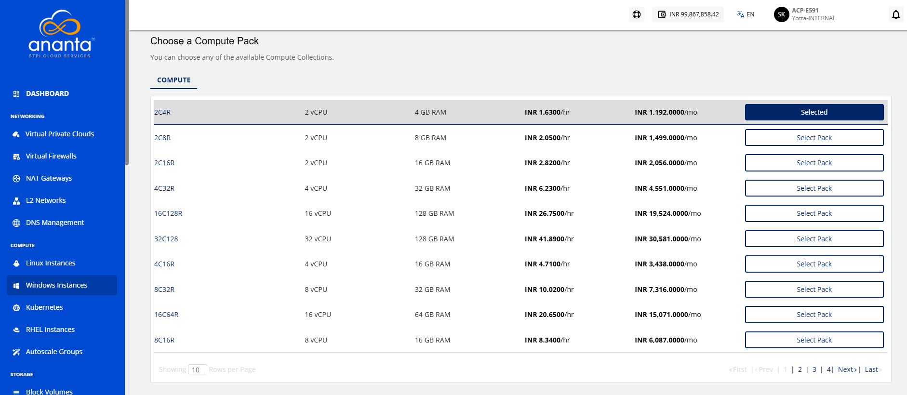Open the notifications bell
907x395 pixels.
(896, 14)
